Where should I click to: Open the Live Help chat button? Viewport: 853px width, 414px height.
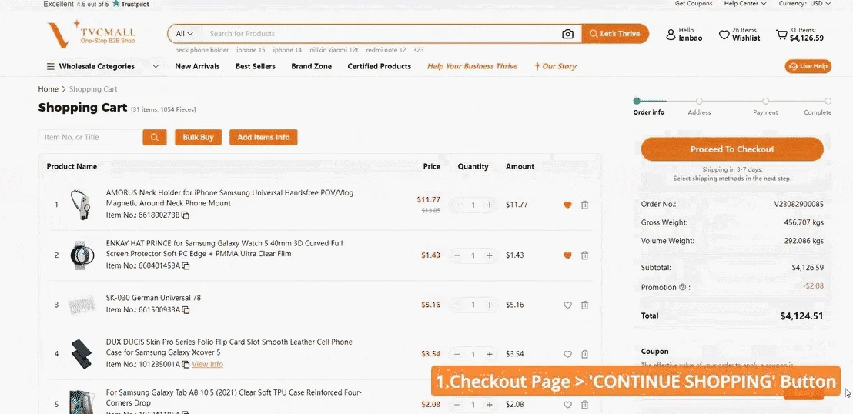point(808,66)
